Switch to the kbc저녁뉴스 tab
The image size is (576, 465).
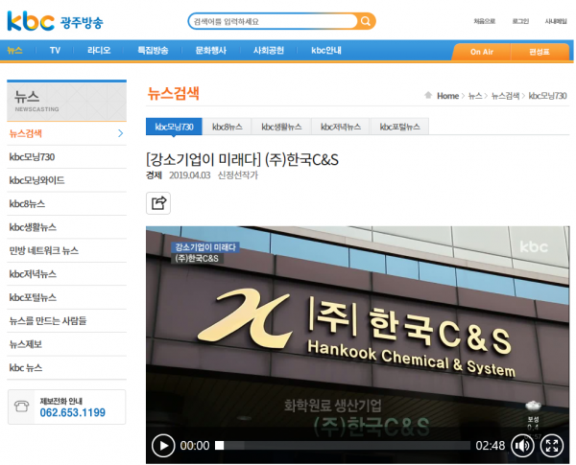[x=341, y=127]
